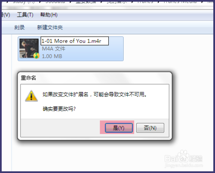
Task: Create a folder with 新建文件夹
Action: (x=50, y=28)
